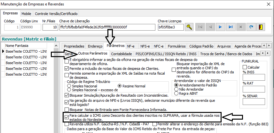Go to previous record navigation button
Image resolution: width=274 pixels, height=133 pixels.
pyautogui.click(x=210, y=27)
